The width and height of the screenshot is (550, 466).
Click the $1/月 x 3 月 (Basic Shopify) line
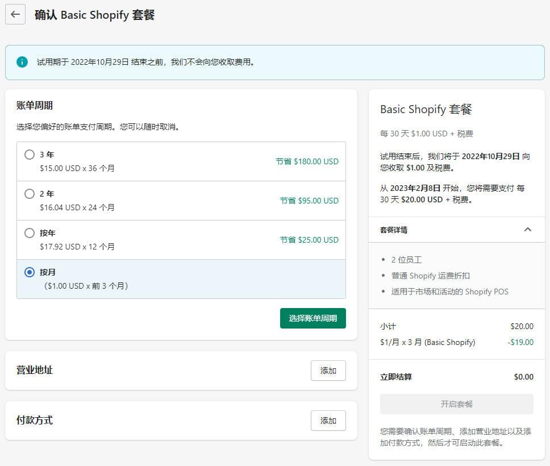click(428, 342)
